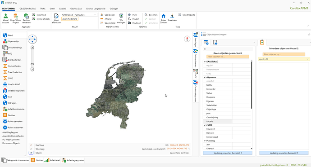The image size is (311, 167).
Task: Collapse the Algemeen property group
Action: (x=205, y=77)
